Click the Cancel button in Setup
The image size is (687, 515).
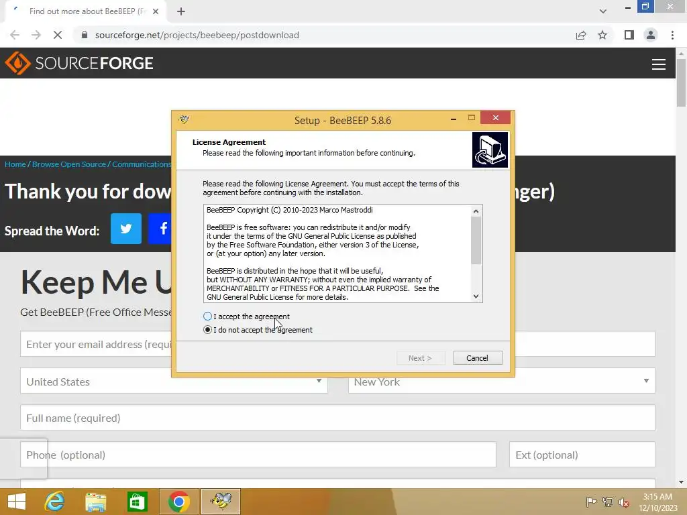click(478, 358)
